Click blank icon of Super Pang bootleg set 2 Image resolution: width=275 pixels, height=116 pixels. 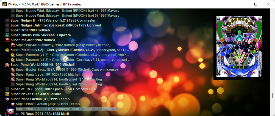pos(13,84)
